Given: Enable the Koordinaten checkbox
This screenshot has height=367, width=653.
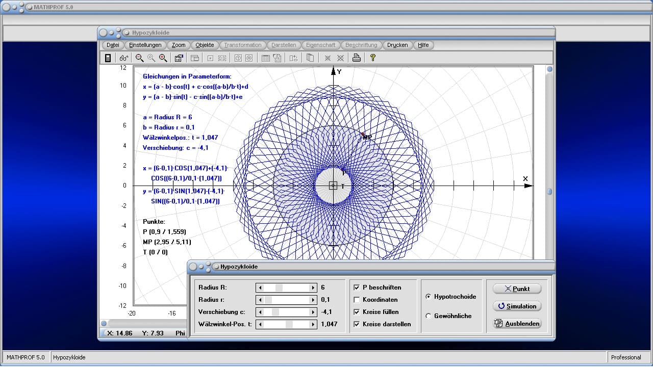Looking at the screenshot, I should 357,300.
